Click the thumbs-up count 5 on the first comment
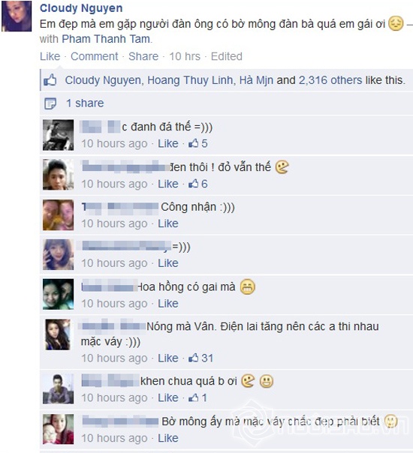The height and width of the screenshot is (453, 413). click(x=197, y=143)
